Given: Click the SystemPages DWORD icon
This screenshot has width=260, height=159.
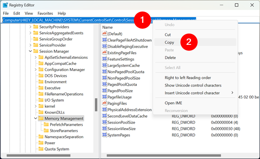Looking at the screenshot, I should click(104, 135).
